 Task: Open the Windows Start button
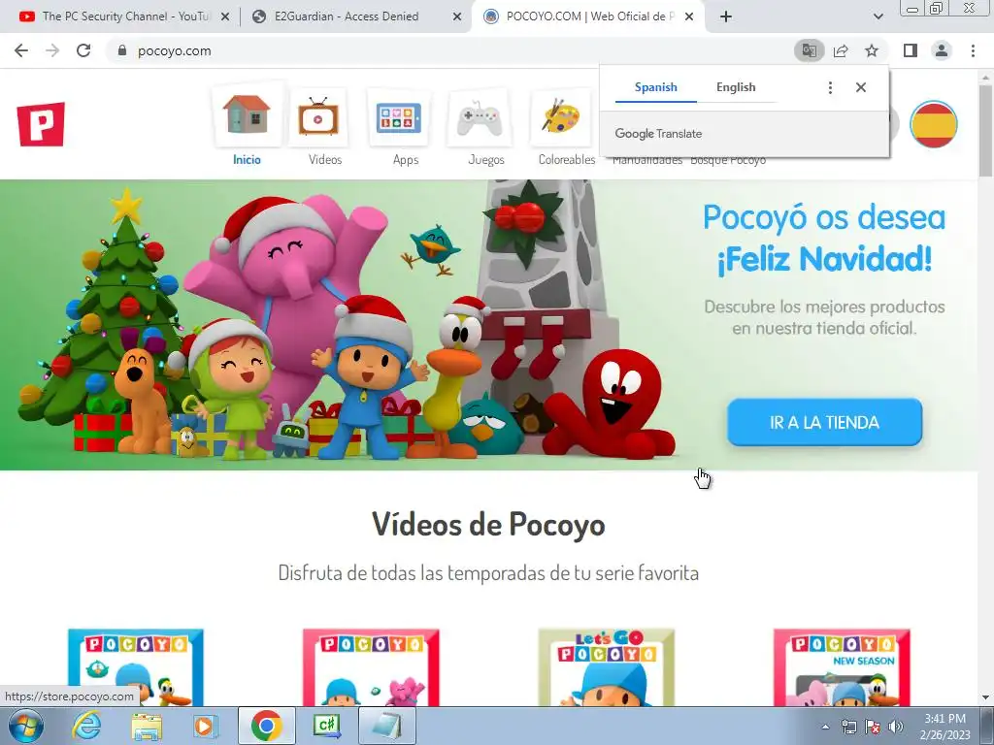click(x=25, y=726)
